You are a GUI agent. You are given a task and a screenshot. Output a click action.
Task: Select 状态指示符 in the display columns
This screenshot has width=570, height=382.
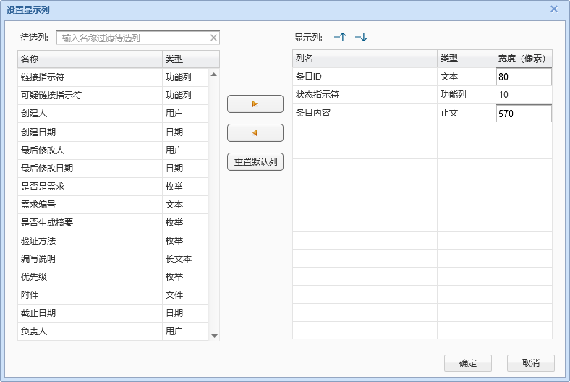365,95
